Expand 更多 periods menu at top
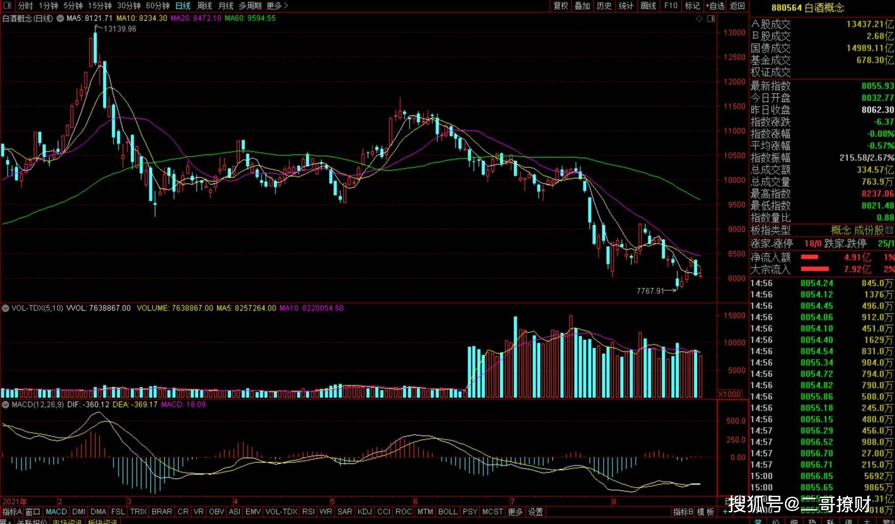Viewport: 895px width, 524px height. 277,6
